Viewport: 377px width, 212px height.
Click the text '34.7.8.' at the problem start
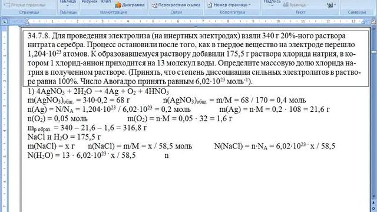coord(39,36)
